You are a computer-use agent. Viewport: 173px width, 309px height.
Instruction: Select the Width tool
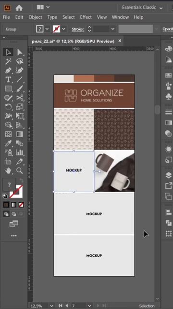[8, 116]
